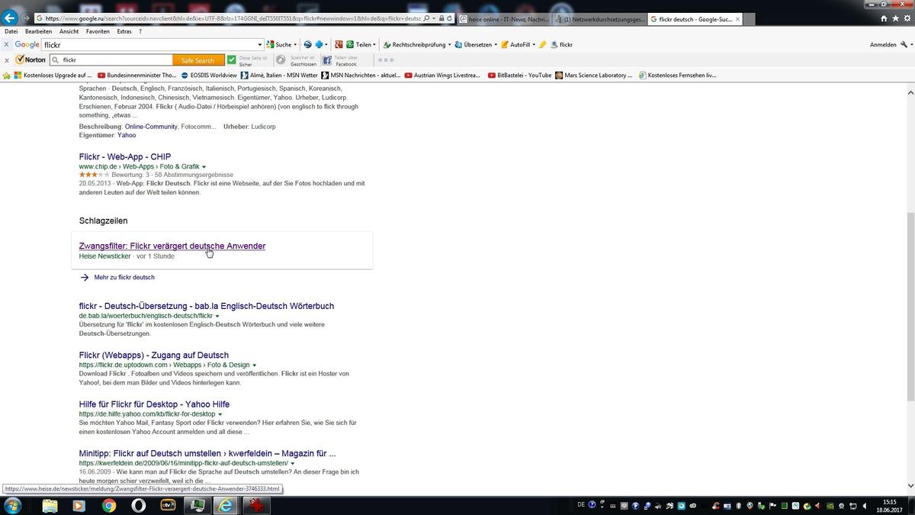Image resolution: width=915 pixels, height=515 pixels.
Task: Click the highlighter icon in Google toolbar
Action: click(543, 44)
